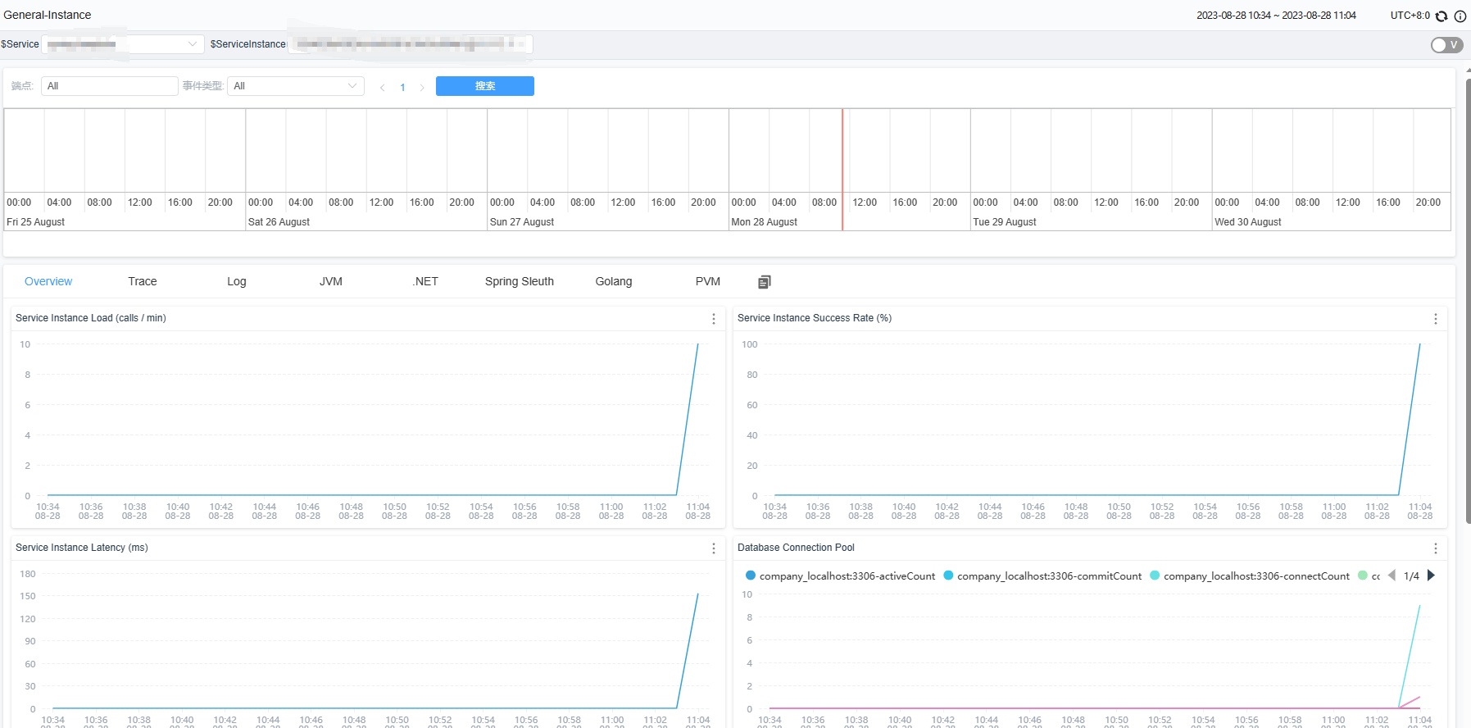
Task: Go to previous page arrow
Action: pos(382,88)
